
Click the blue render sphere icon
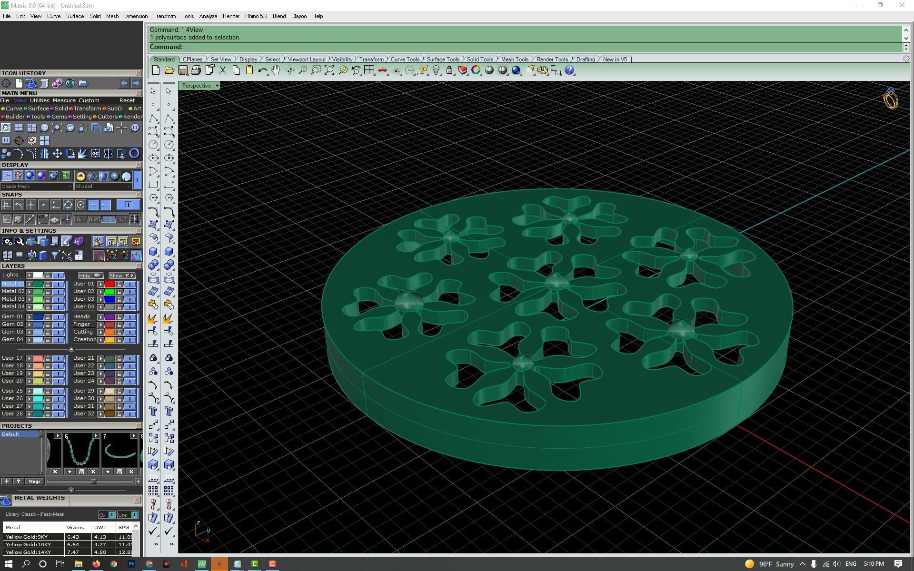click(516, 70)
